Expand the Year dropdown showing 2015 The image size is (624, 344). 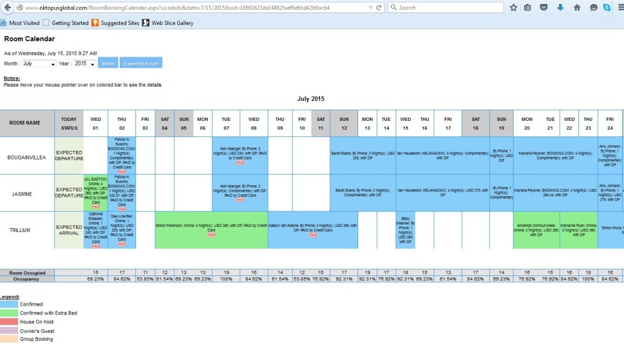click(85, 64)
